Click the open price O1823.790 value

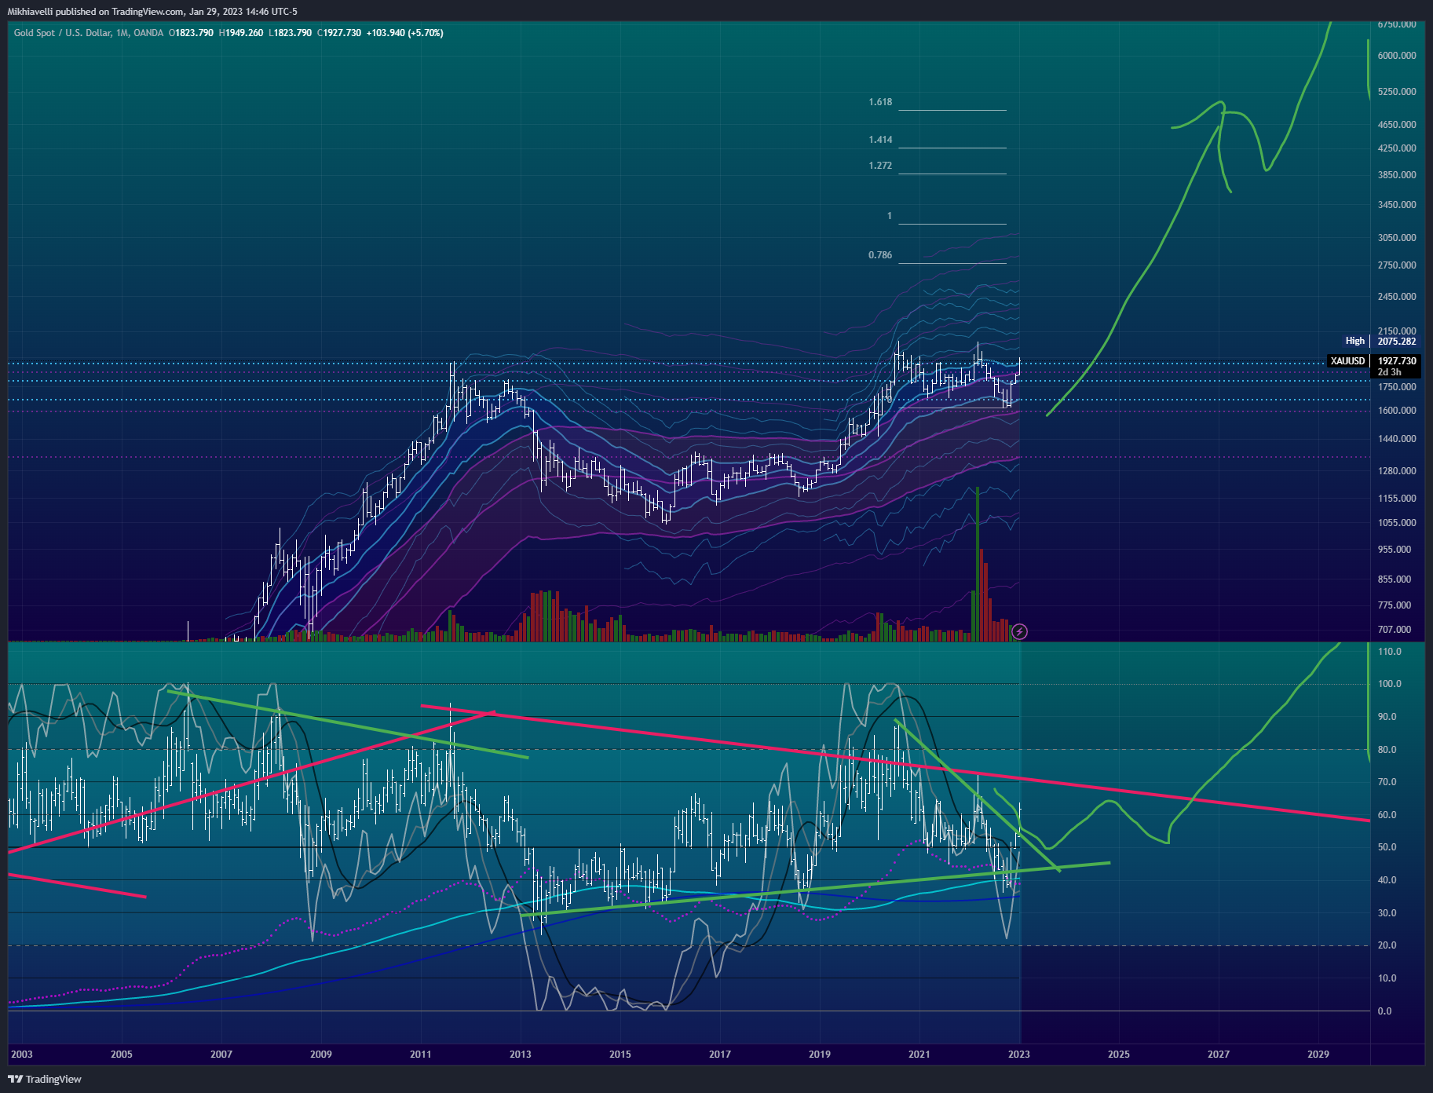pos(191,33)
